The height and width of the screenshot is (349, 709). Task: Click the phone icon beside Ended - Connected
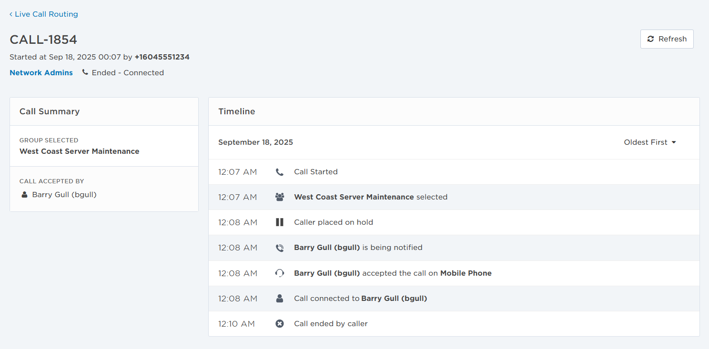(x=85, y=73)
